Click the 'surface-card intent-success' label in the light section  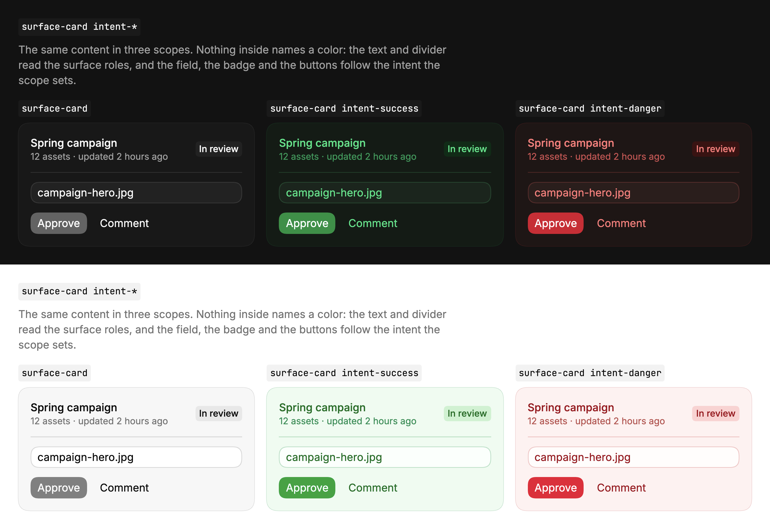click(x=344, y=373)
